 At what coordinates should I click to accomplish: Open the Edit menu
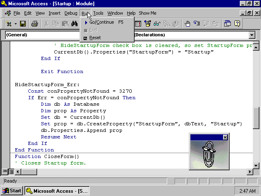28,13
